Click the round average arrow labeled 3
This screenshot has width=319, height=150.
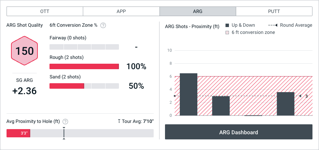coord(300,96)
